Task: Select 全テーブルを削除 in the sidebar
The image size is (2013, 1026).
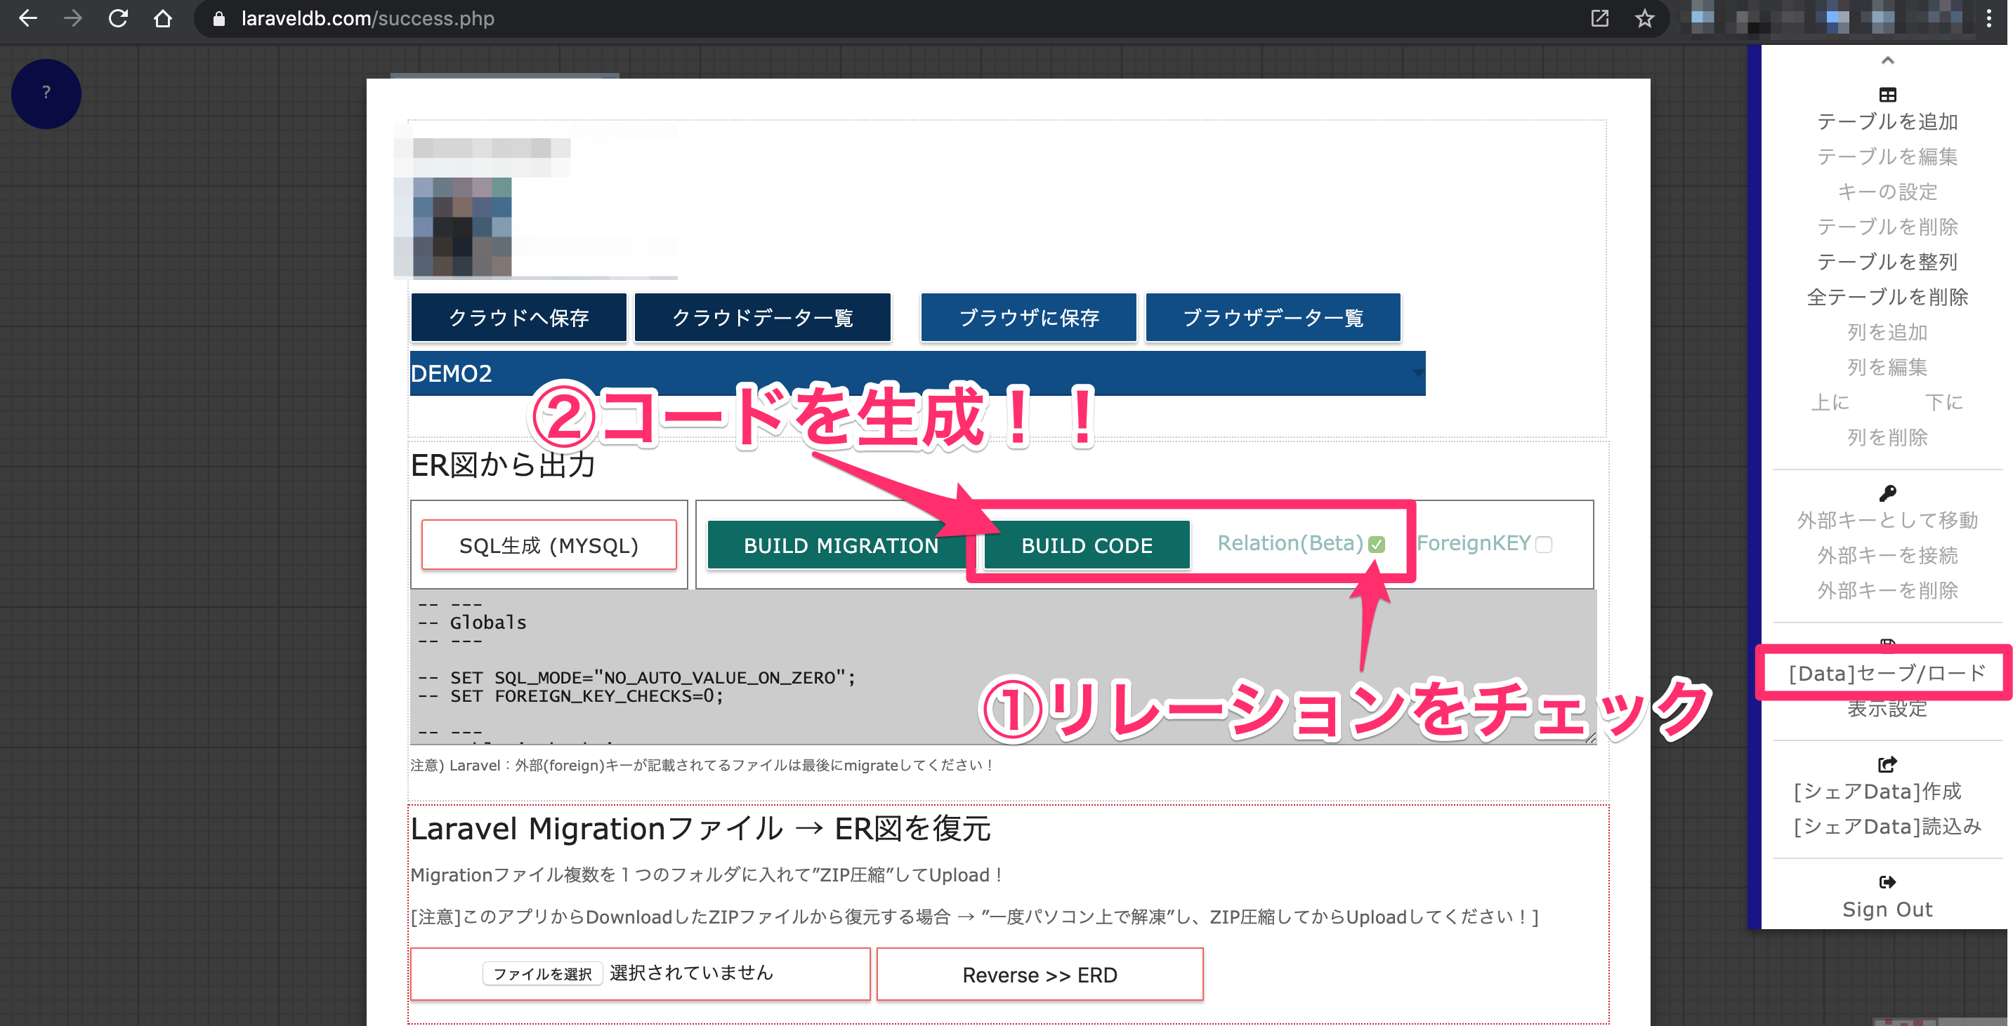Action: click(x=1887, y=298)
